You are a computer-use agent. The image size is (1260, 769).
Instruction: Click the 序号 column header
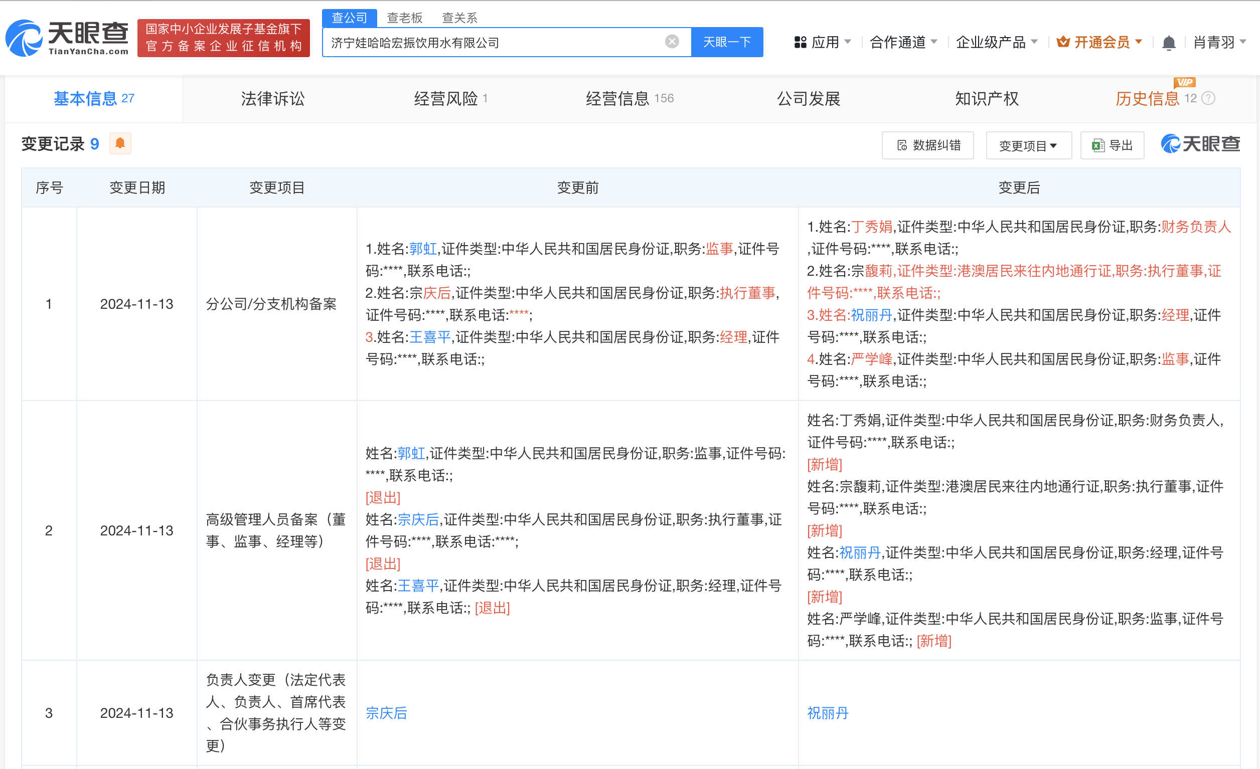click(x=49, y=187)
